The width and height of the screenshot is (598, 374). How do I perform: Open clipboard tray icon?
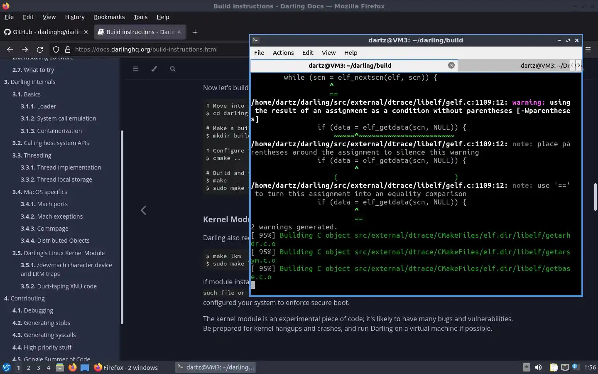pos(554,367)
